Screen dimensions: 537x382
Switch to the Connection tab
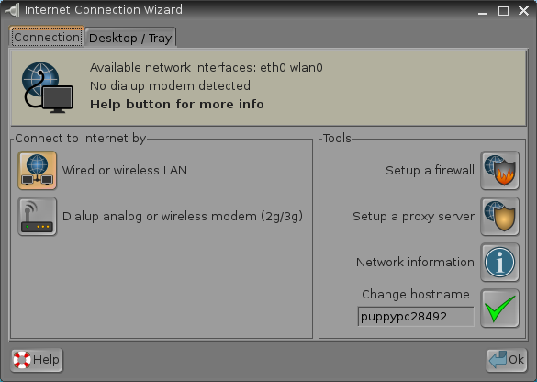point(47,37)
